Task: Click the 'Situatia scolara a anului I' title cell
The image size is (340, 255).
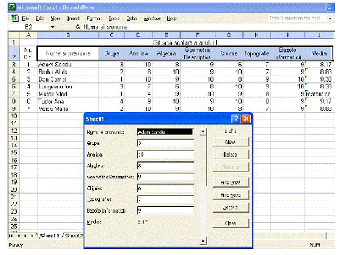Action: 185,42
